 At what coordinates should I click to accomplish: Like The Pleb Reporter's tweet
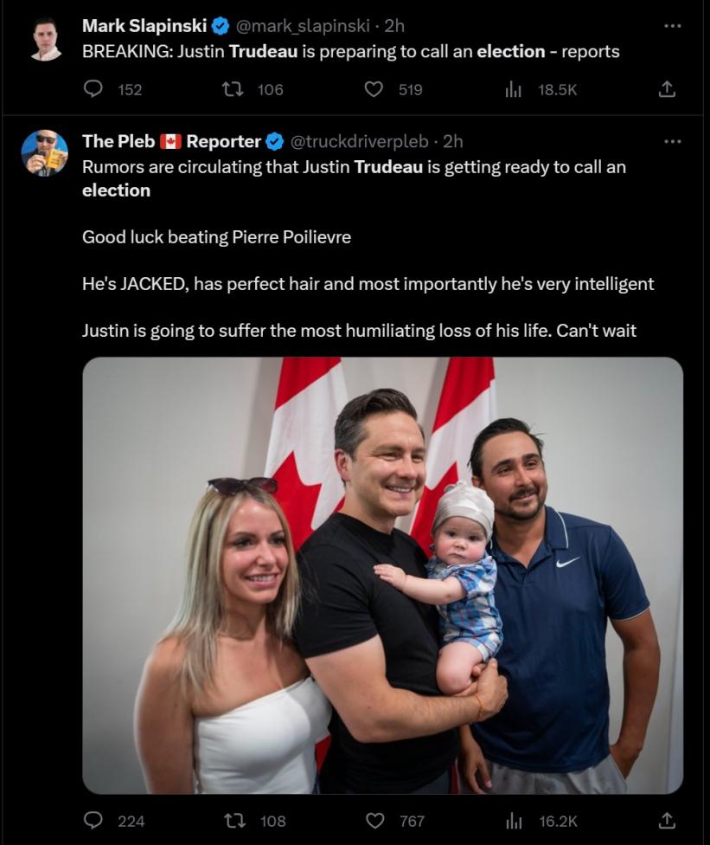coord(374,820)
